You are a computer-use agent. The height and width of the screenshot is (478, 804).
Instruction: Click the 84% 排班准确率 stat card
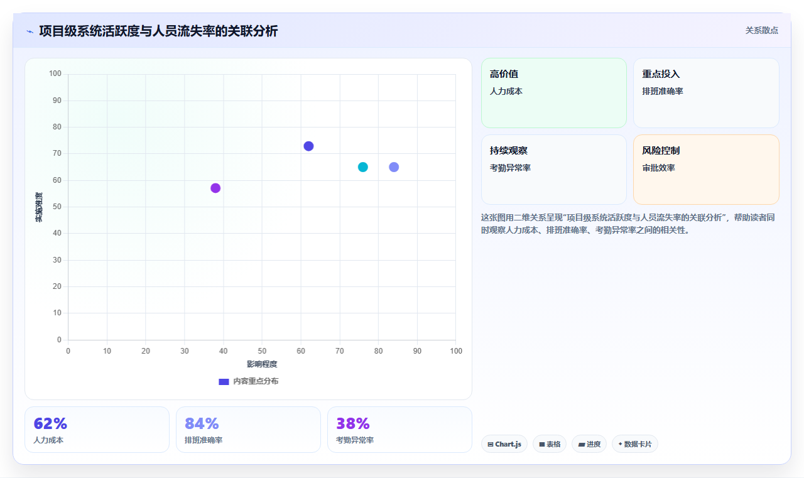tap(248, 430)
